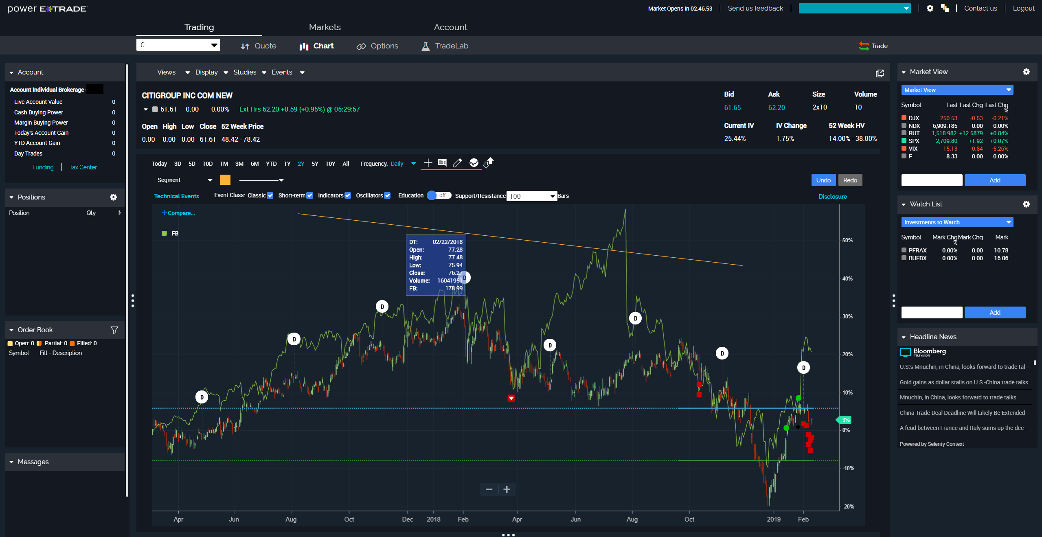Click the Undo button
The image size is (1042, 537).
[823, 180]
